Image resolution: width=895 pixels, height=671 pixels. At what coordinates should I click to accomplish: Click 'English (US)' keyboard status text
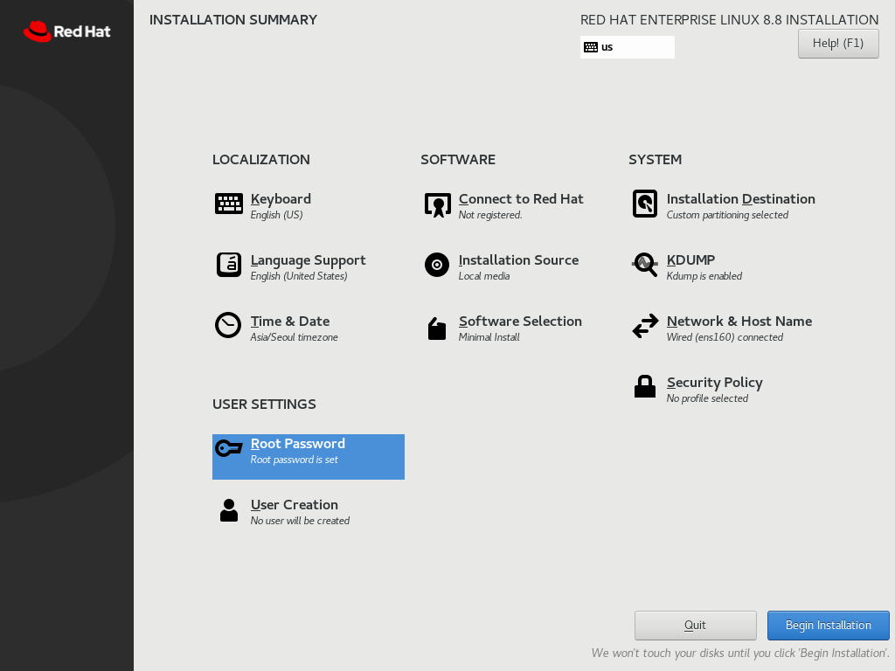coord(276,215)
